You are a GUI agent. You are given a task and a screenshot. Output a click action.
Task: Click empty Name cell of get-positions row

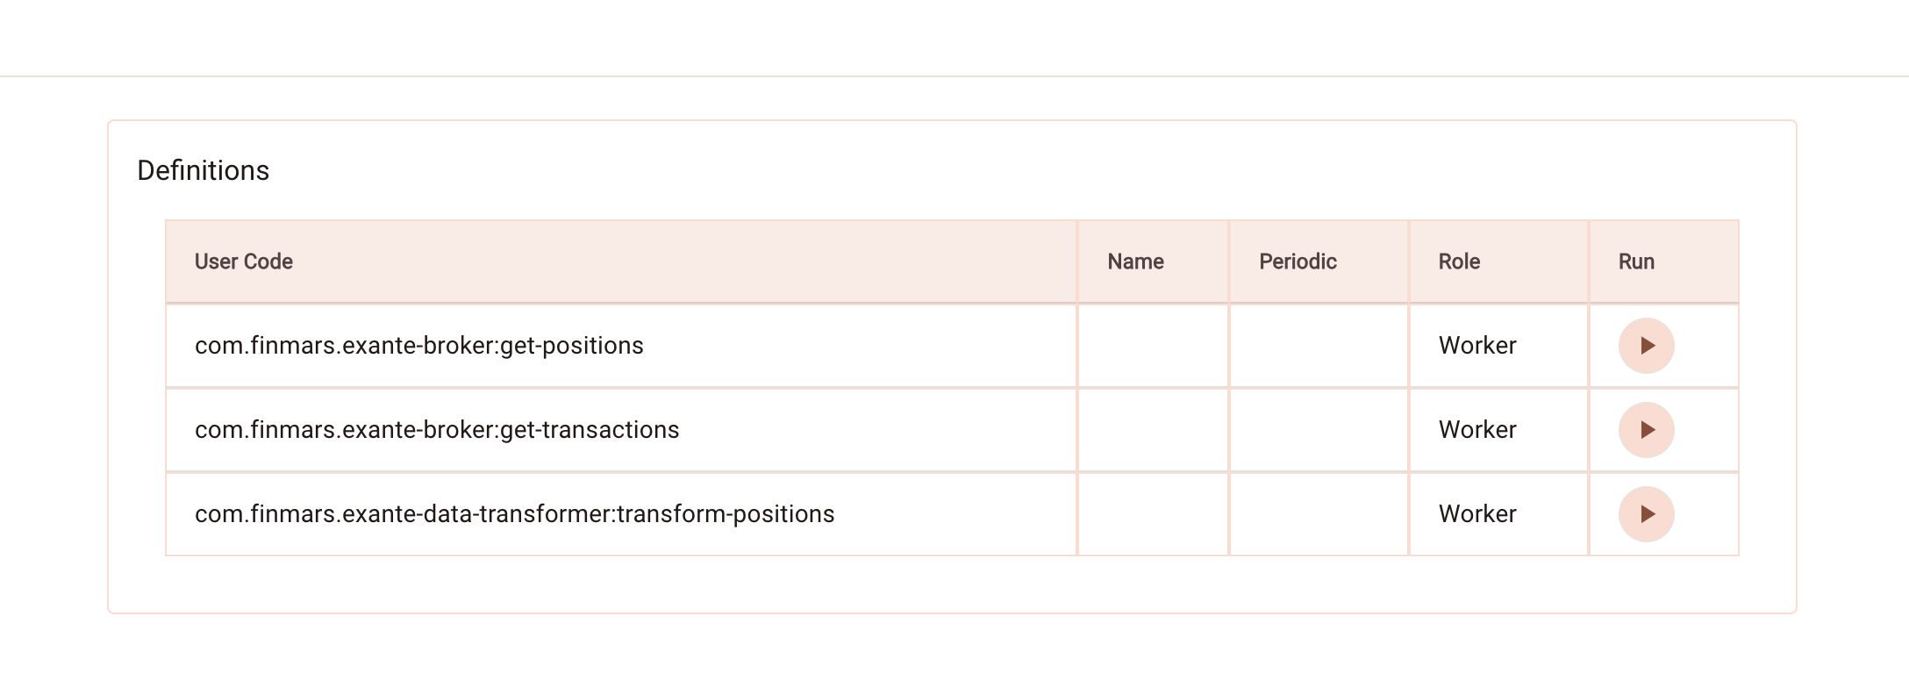(x=1153, y=346)
